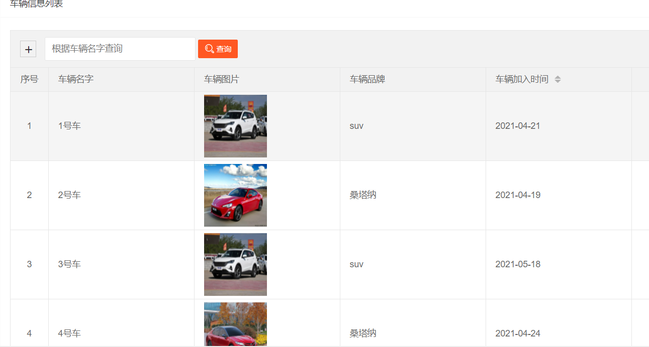Click the plus icon to add a vehicle
This screenshot has width=649, height=347.
[x=28, y=49]
